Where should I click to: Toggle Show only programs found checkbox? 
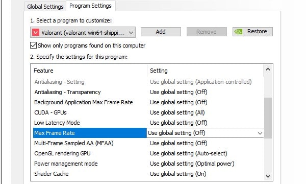pos(33,45)
